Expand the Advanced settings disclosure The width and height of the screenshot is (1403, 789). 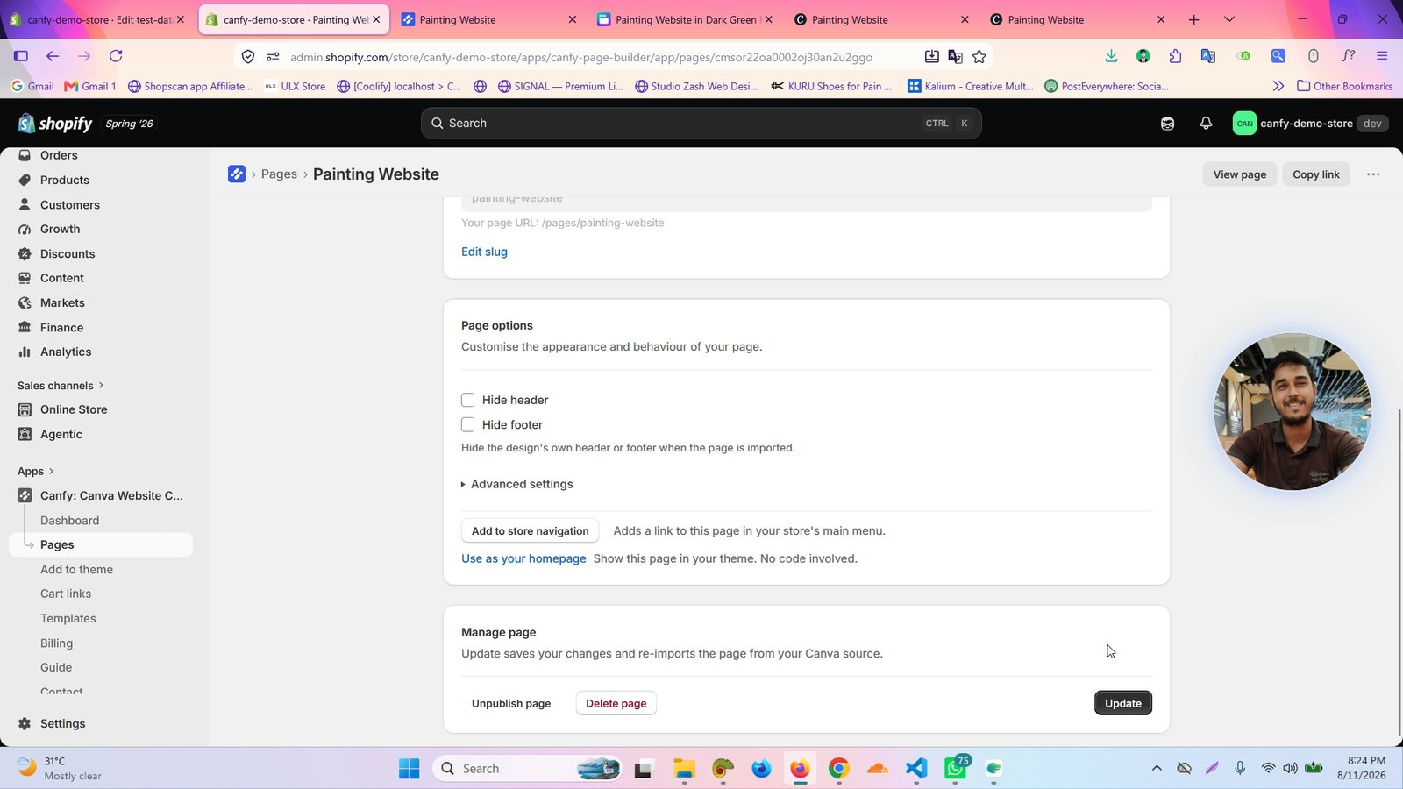[x=517, y=484]
